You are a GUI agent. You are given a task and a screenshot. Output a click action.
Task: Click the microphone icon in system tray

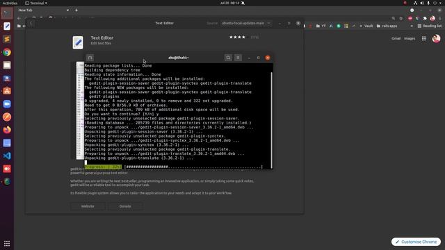tap(428, 3)
